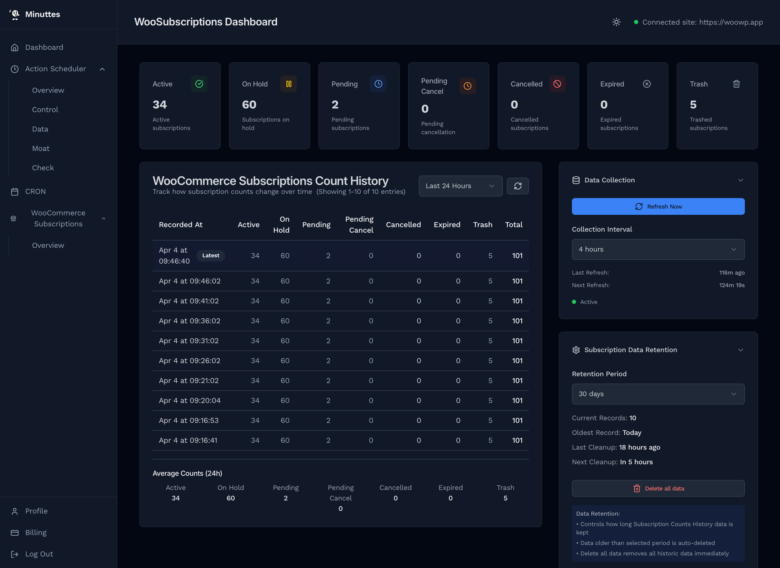Screen dimensions: 780x568
Task: Collapse the Action Scheduler section
Action: click(x=102, y=69)
